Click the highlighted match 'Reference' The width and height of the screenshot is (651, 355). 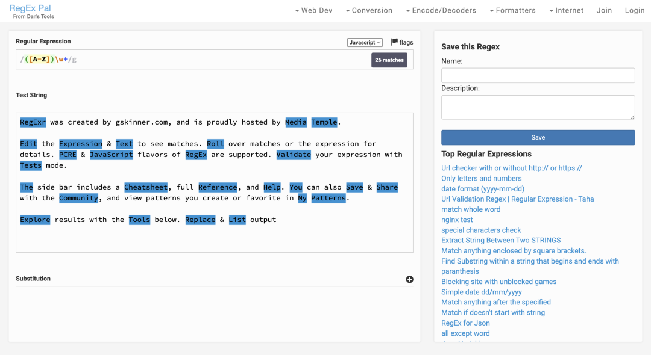click(218, 187)
